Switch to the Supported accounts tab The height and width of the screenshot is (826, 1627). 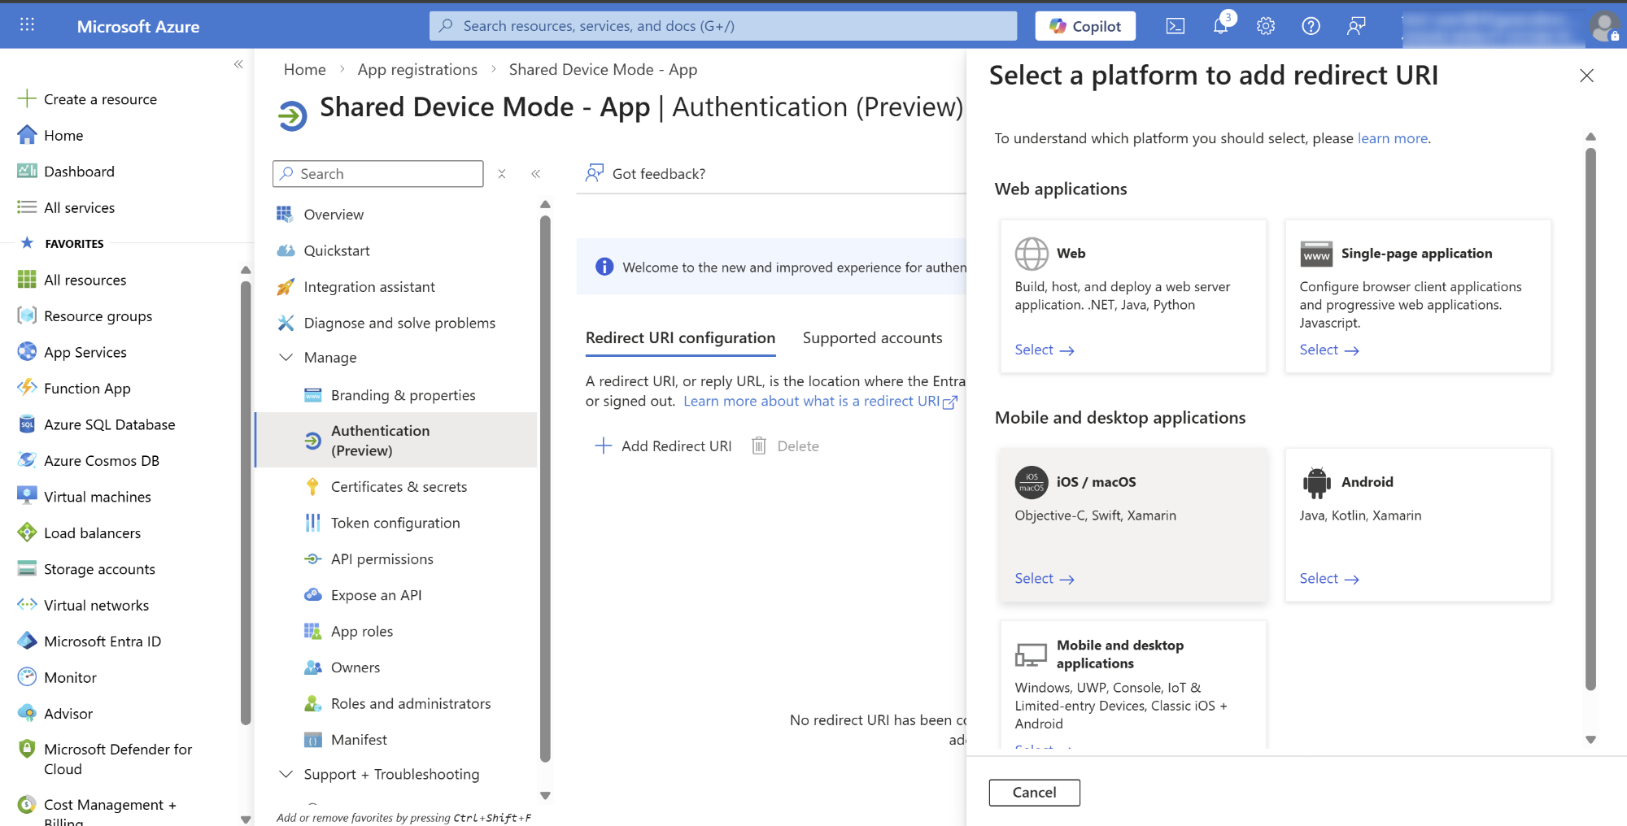click(872, 338)
